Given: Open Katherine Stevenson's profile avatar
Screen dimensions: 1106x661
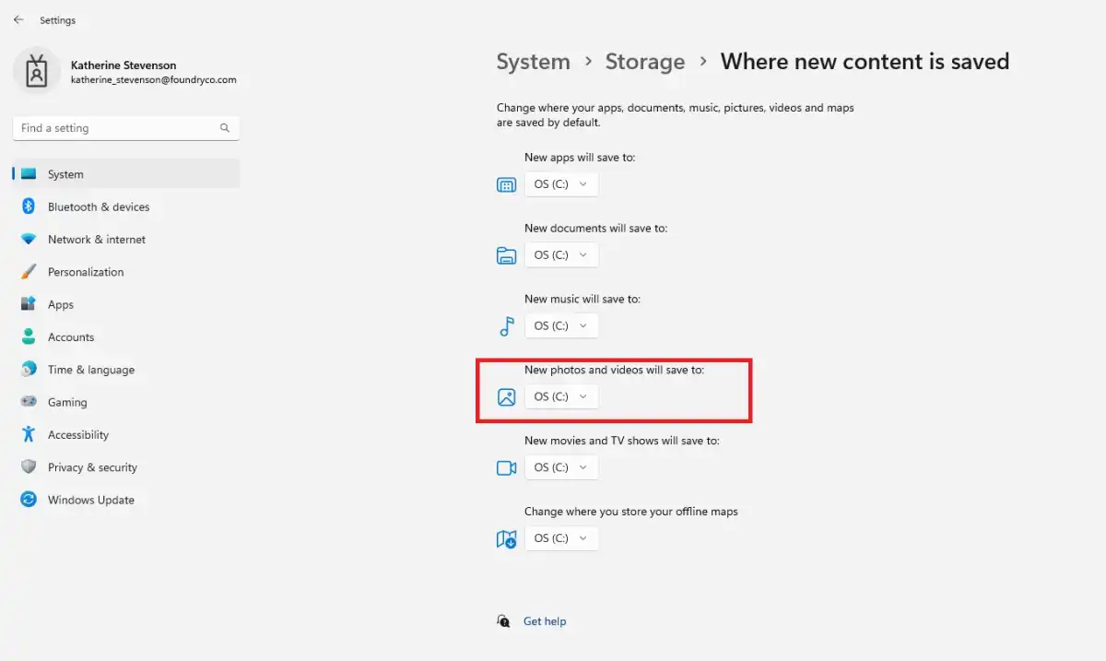Looking at the screenshot, I should [36, 72].
